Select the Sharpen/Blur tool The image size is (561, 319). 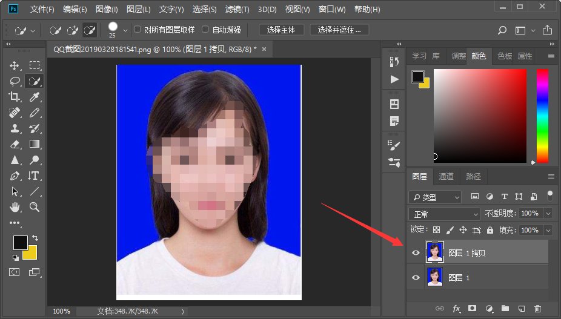(15, 160)
